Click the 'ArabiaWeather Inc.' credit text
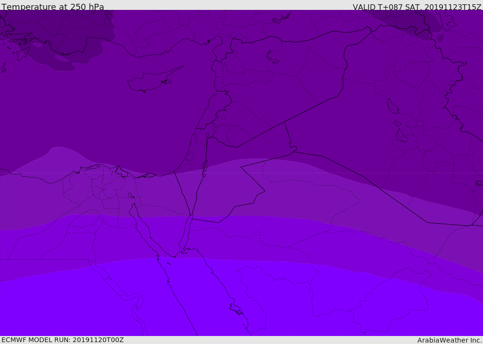483x344 pixels. (x=450, y=340)
